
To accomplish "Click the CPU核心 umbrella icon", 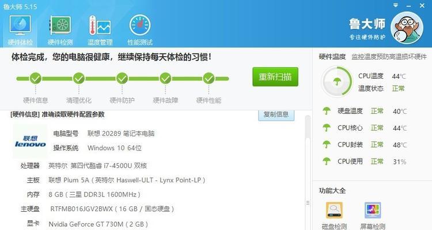I will pos(327,128).
